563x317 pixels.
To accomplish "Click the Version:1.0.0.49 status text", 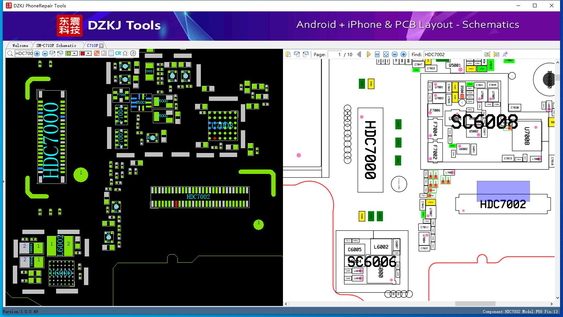I will [x=21, y=312].
